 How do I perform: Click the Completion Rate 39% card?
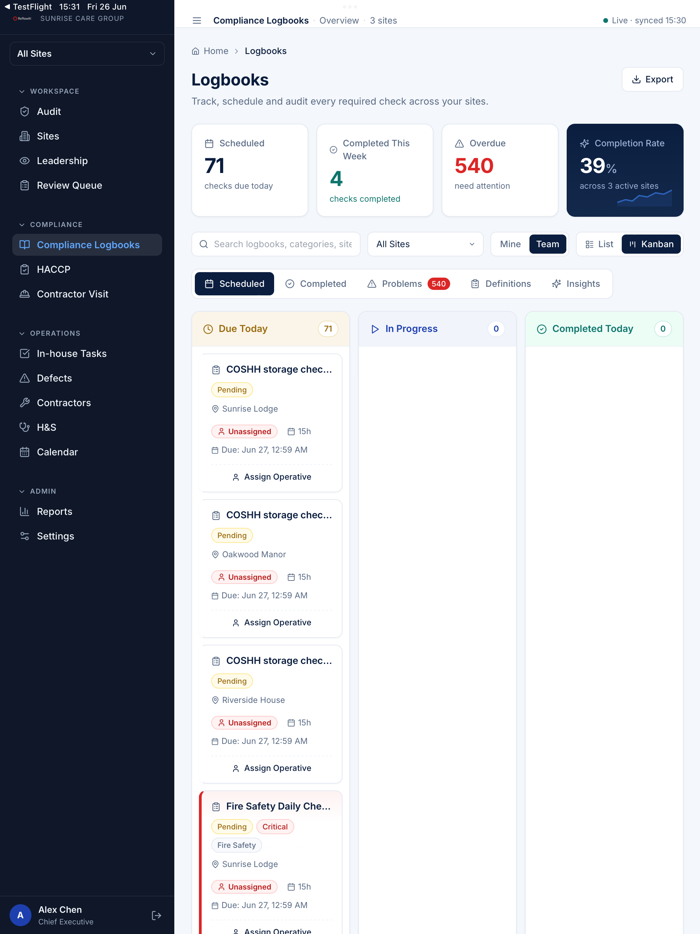click(x=625, y=170)
